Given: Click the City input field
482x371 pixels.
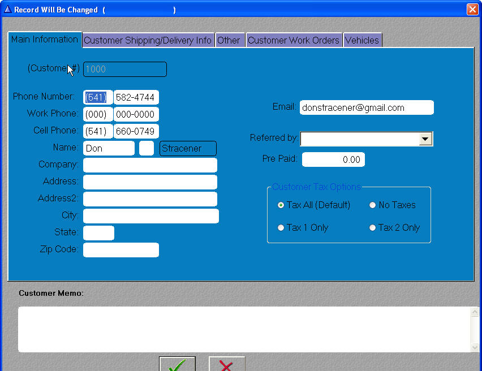Looking at the screenshot, I should pyautogui.click(x=150, y=216).
